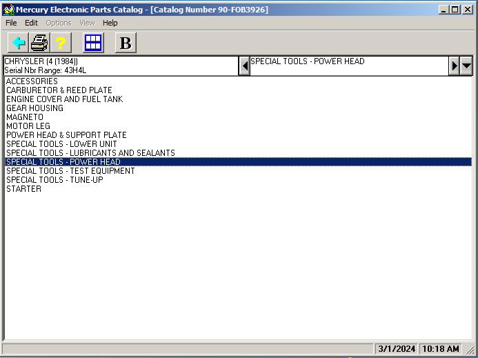Select POWER HEAD & SUPPORT PLATE row
Image resolution: width=478 pixels, height=358 pixels.
239,135
